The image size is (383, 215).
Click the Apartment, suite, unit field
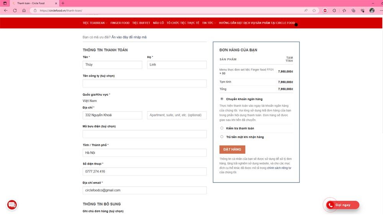(x=177, y=115)
